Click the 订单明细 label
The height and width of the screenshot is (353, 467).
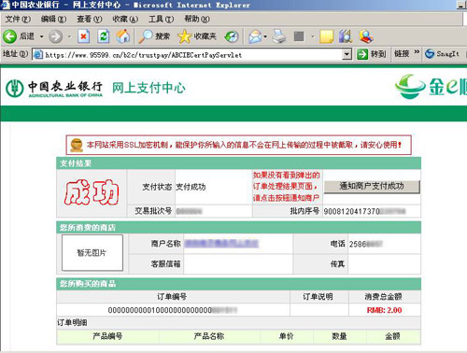[72, 323]
